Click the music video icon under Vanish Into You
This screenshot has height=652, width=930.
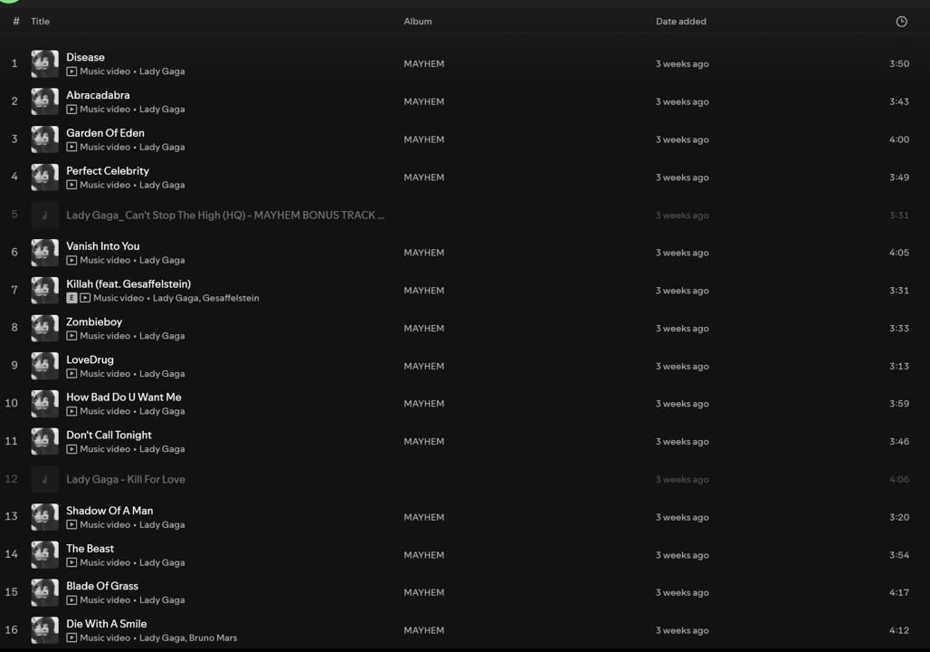[x=71, y=260]
